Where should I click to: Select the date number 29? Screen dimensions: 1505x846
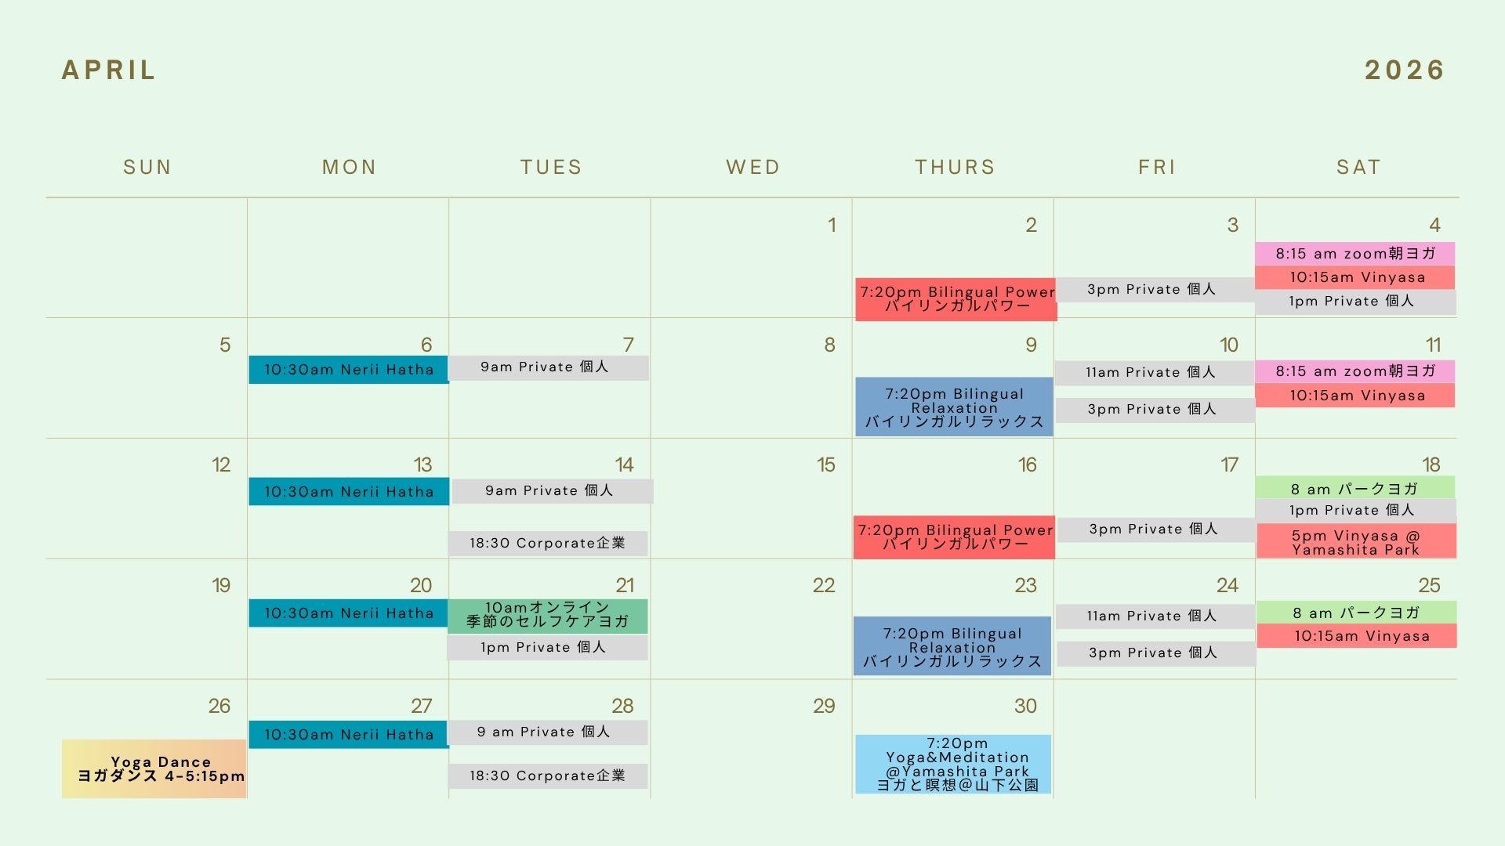824,706
